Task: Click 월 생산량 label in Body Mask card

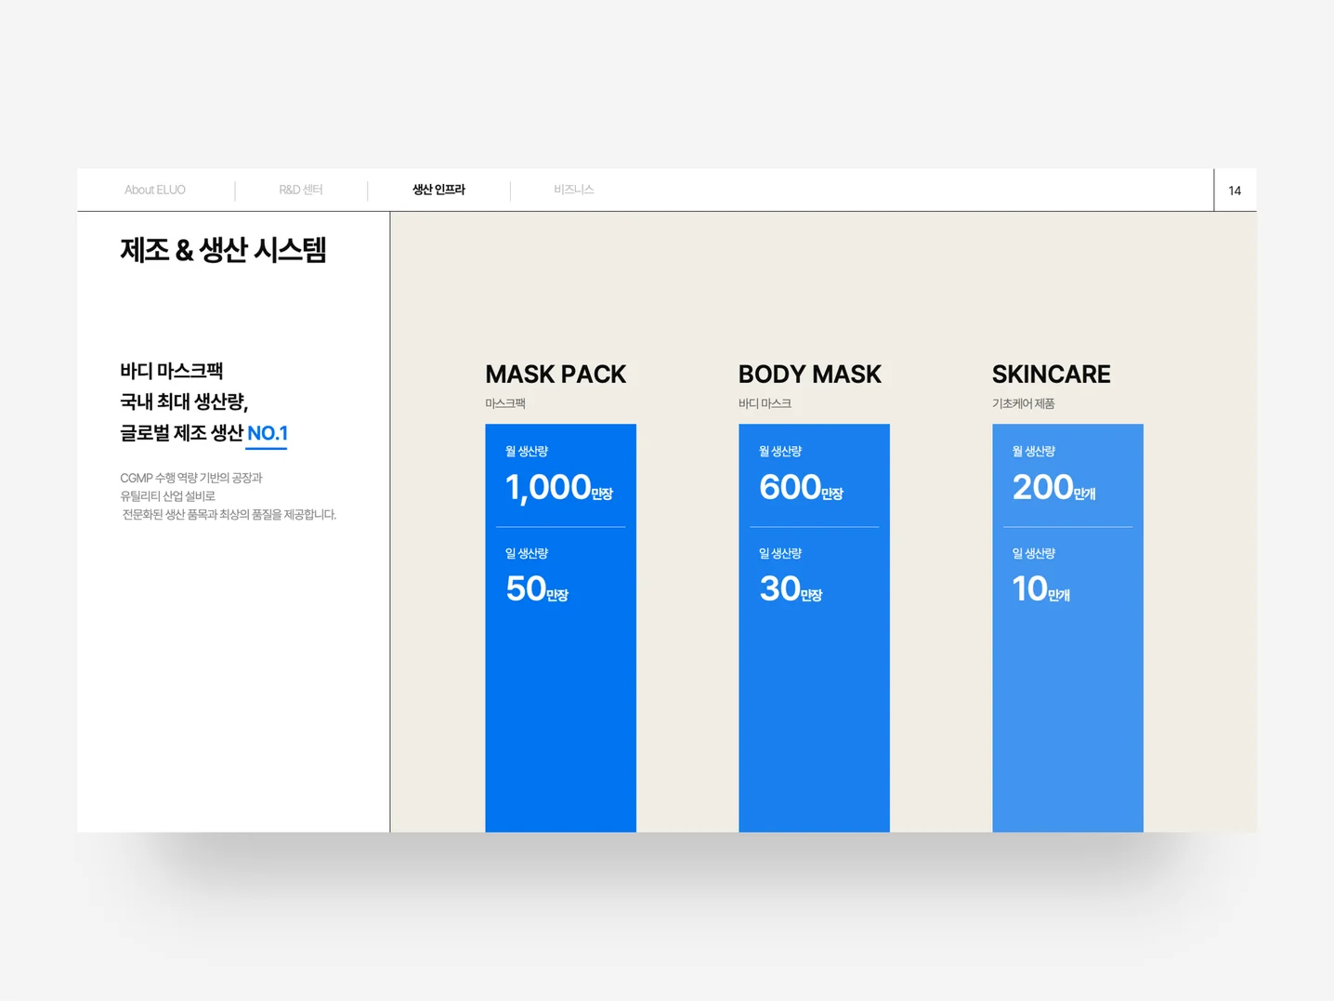Action: tap(780, 452)
